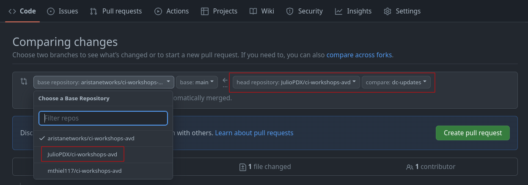Click the Code tab icon
This screenshot has width=528, height=185.
click(12, 11)
